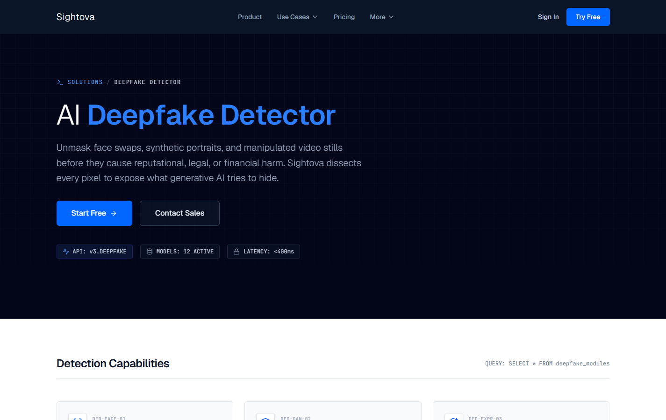Screen dimensions: 666x420
Task: Click the database icon in MODELS badge
Action: coord(150,252)
